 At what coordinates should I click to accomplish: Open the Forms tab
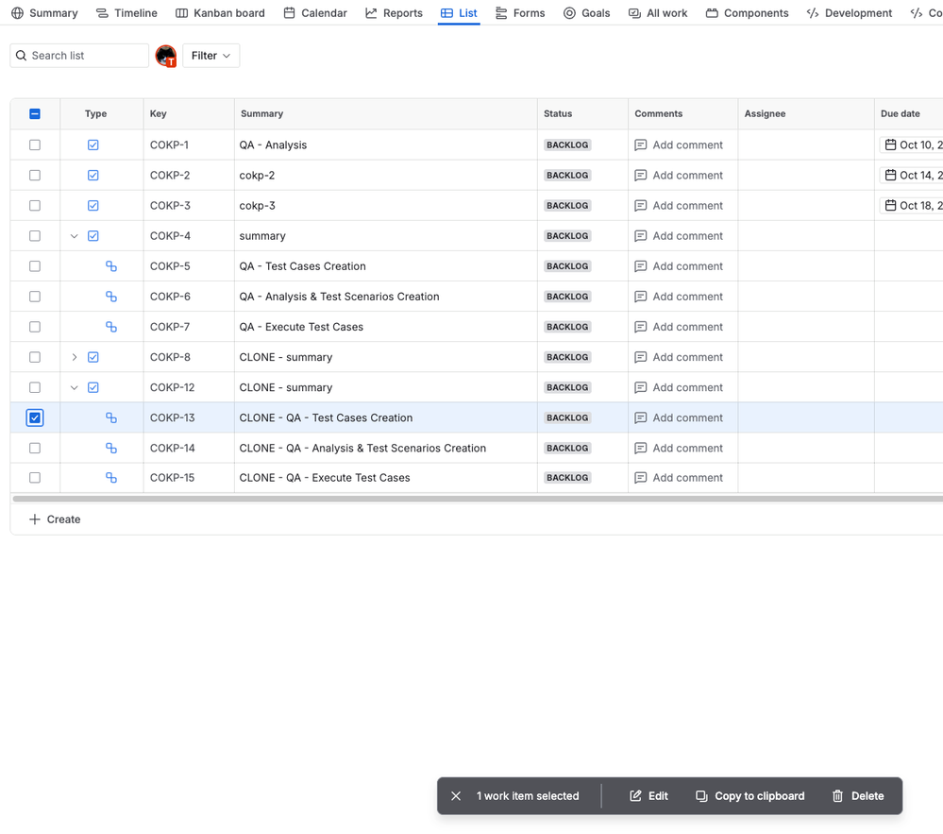point(520,12)
